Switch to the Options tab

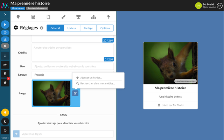105,28
